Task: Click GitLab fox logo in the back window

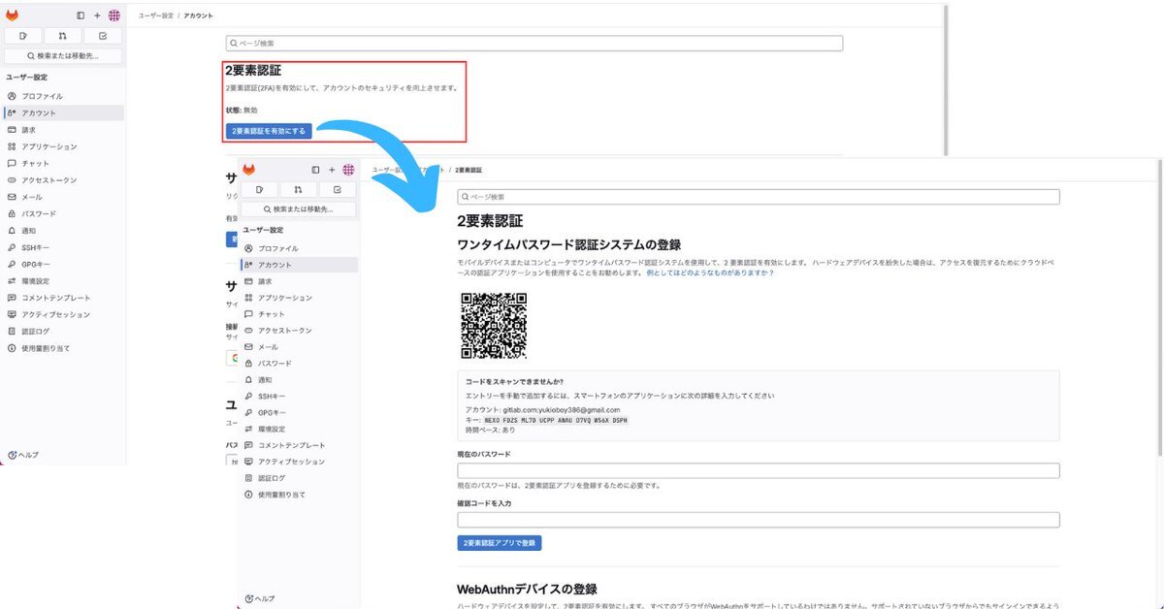Action: pyautogui.click(x=13, y=16)
